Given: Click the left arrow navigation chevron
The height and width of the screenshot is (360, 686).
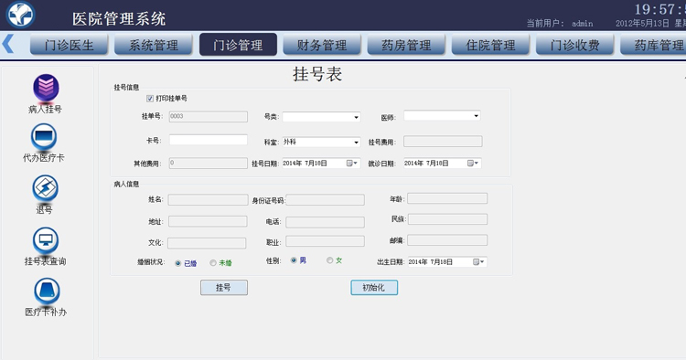Looking at the screenshot, I should pos(8,44).
